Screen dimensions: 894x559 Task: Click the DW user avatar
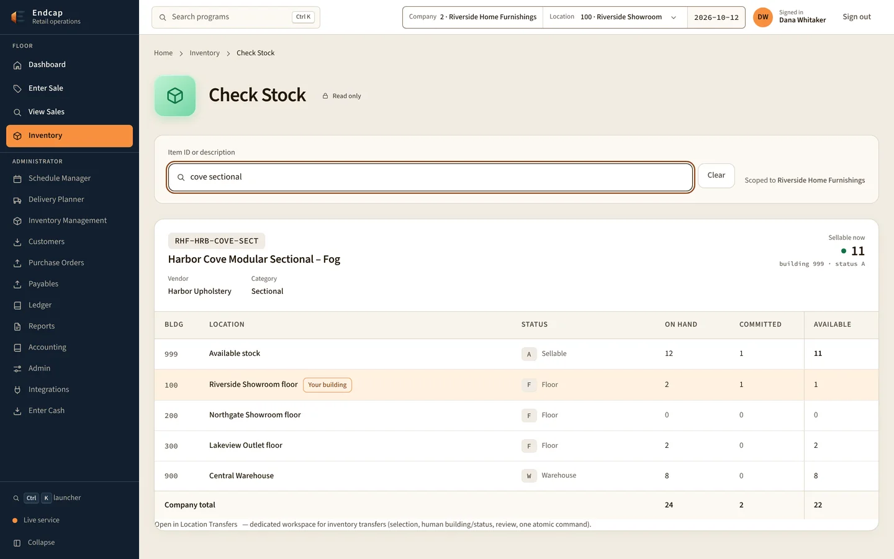pyautogui.click(x=763, y=17)
